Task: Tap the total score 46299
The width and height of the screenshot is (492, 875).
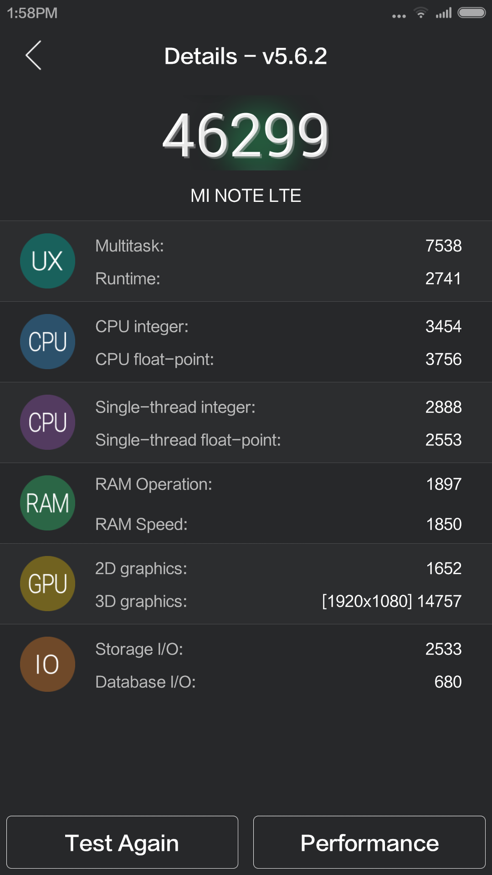Action: [x=246, y=136]
